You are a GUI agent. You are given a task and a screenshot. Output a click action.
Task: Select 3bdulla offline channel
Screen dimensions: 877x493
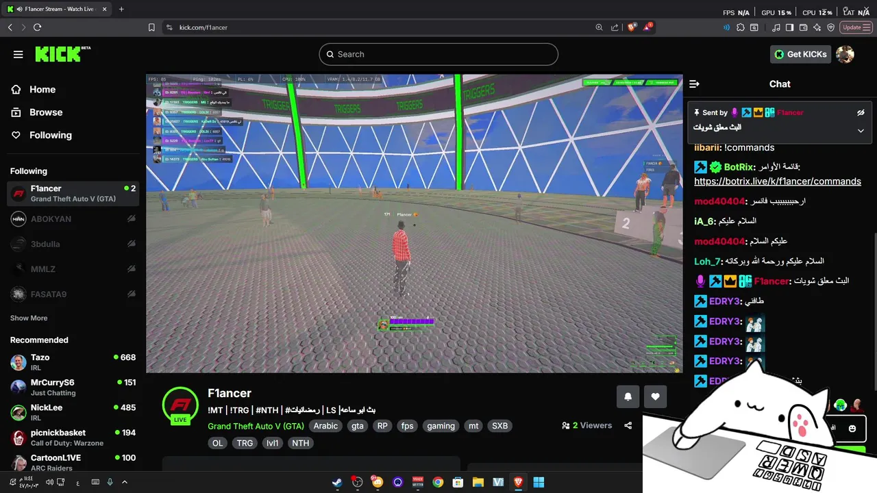[73, 244]
